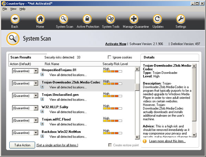This screenshot has width=206, height=157.
Task: Select the UnspecifiedTrojans.01 risk entry
Action: tap(59, 70)
